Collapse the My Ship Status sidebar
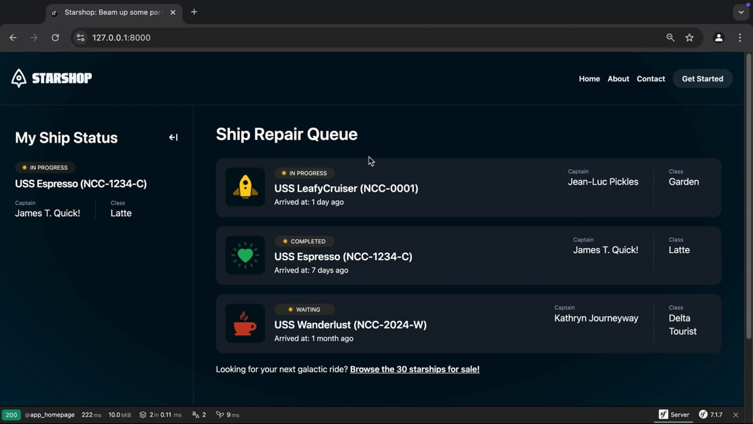This screenshot has height=424, width=753. [x=173, y=137]
